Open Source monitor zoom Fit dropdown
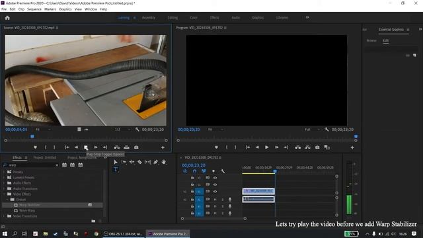 [x=43, y=130]
